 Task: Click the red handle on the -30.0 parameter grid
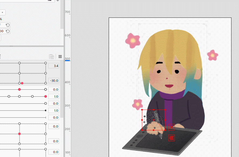pos(22,83)
